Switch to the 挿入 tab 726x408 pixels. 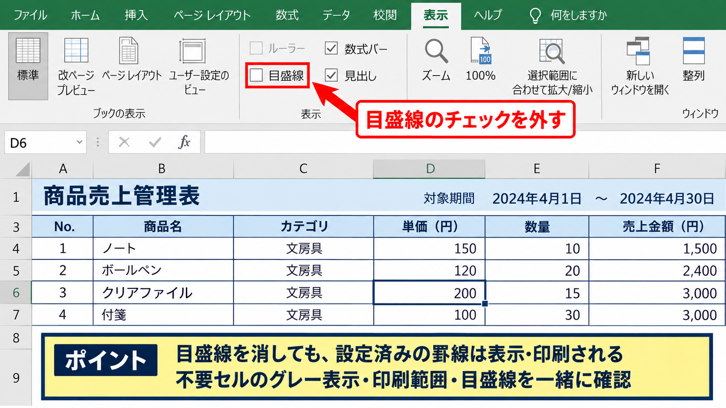pyautogui.click(x=136, y=15)
